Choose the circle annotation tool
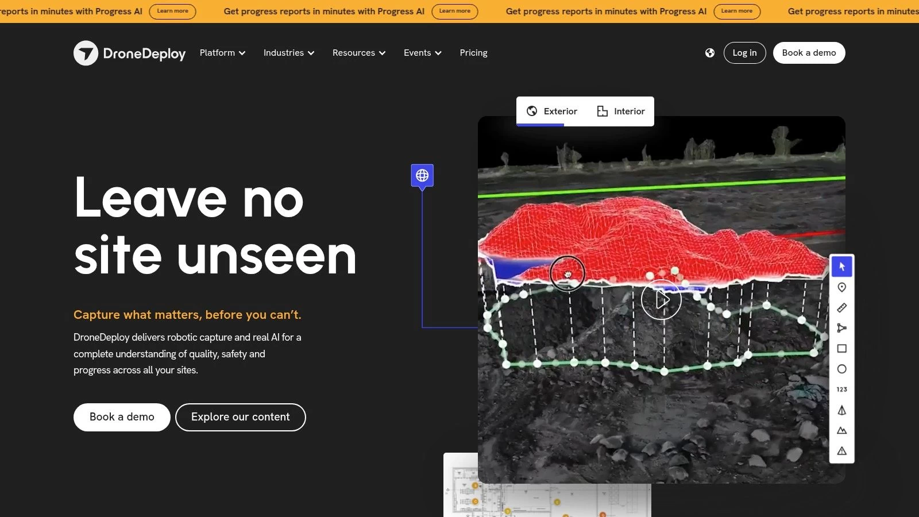This screenshot has width=919, height=517. coord(841,369)
